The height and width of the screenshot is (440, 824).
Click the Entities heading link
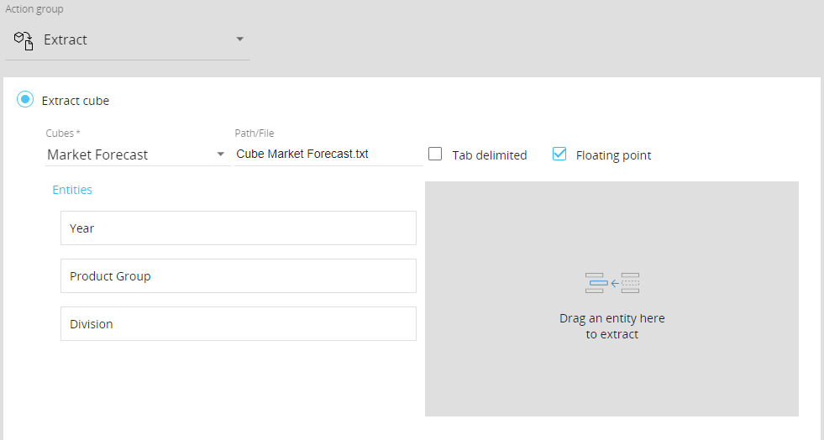pyautogui.click(x=72, y=190)
